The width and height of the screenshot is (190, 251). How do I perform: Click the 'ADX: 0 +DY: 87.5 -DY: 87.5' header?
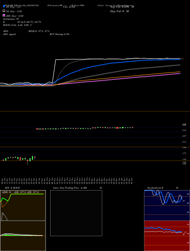(x=20, y=192)
